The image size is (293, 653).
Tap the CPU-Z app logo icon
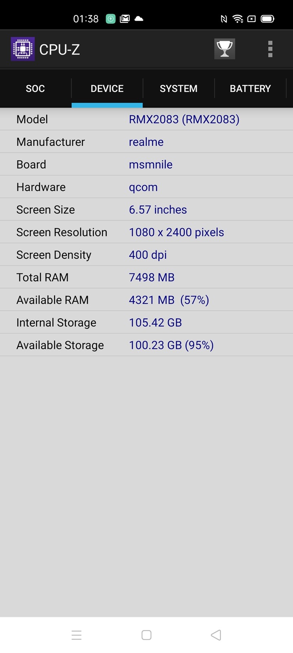click(x=23, y=49)
